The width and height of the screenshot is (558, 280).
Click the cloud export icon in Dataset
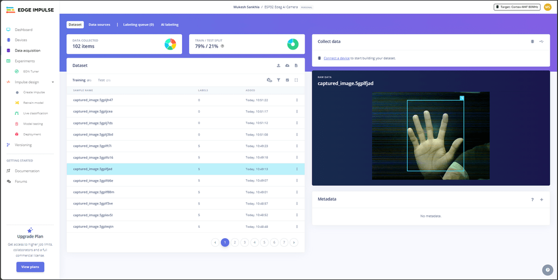[x=287, y=66]
